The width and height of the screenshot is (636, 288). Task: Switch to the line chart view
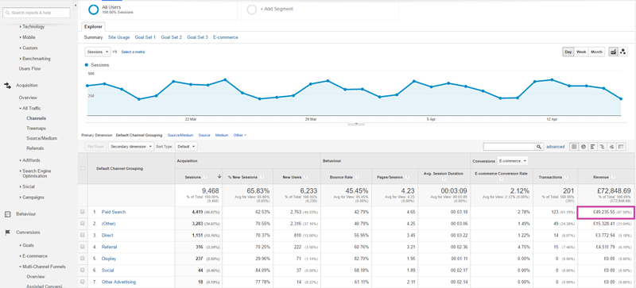(x=613, y=52)
